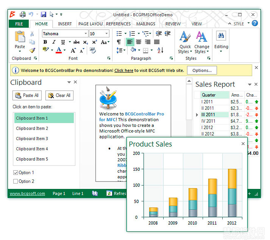Open the font size 10 combo box
The width and height of the screenshot is (270, 240).
(x=99, y=34)
